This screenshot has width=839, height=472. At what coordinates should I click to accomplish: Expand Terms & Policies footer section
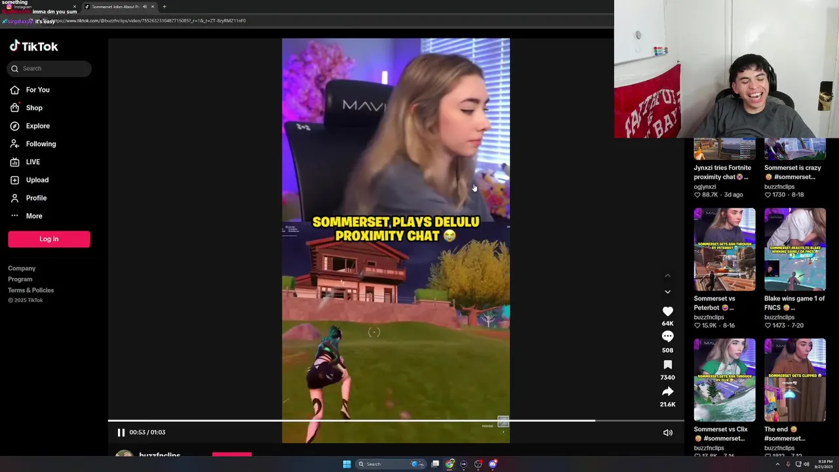[31, 290]
